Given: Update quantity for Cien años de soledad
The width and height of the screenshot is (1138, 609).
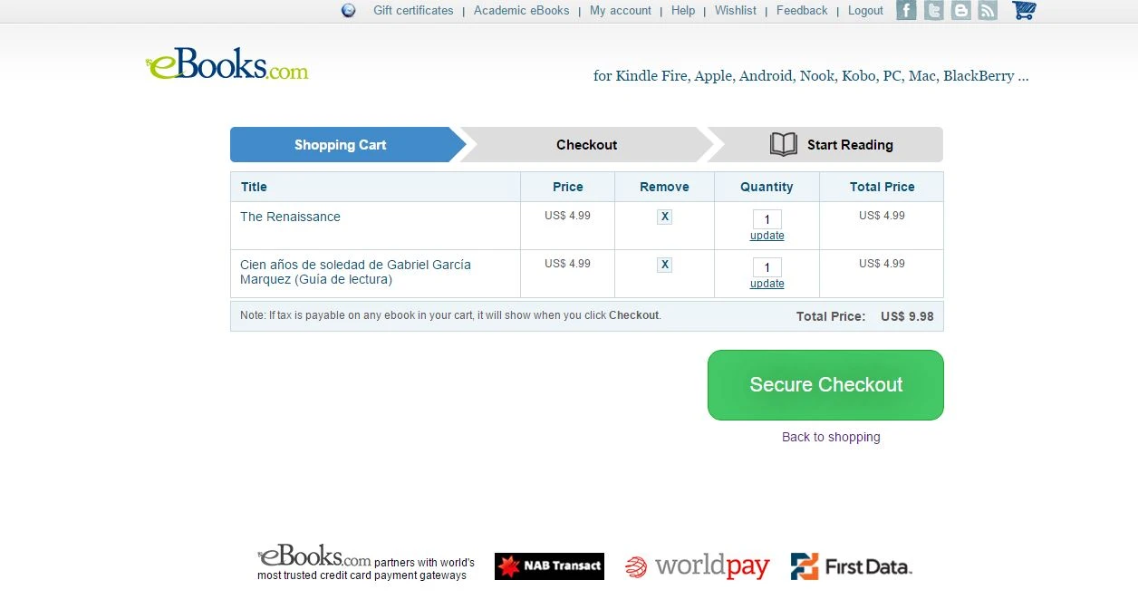Looking at the screenshot, I should coord(767,284).
